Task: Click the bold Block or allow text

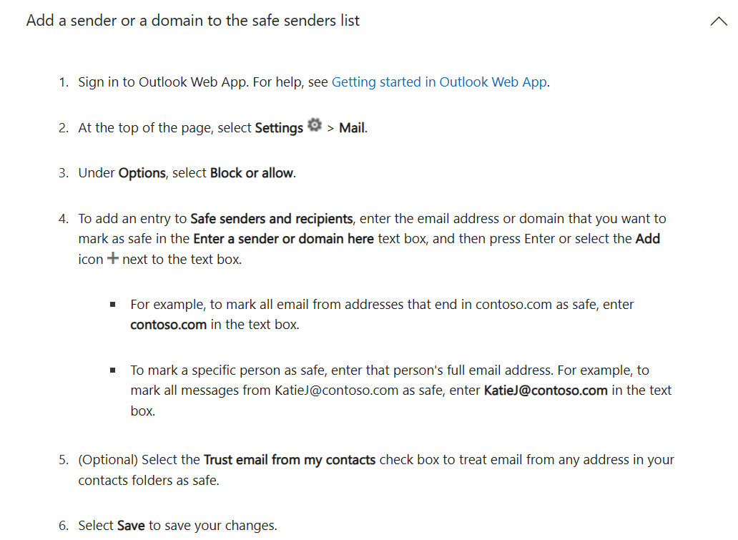Action: pos(251,173)
